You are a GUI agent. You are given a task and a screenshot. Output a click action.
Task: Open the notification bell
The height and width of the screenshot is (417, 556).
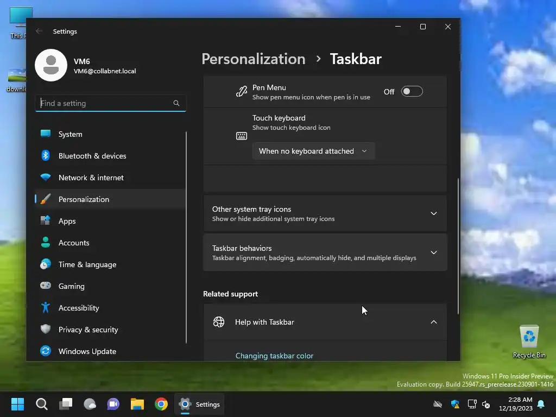[541, 404]
